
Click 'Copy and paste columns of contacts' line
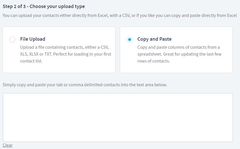pyautogui.click(x=178, y=47)
